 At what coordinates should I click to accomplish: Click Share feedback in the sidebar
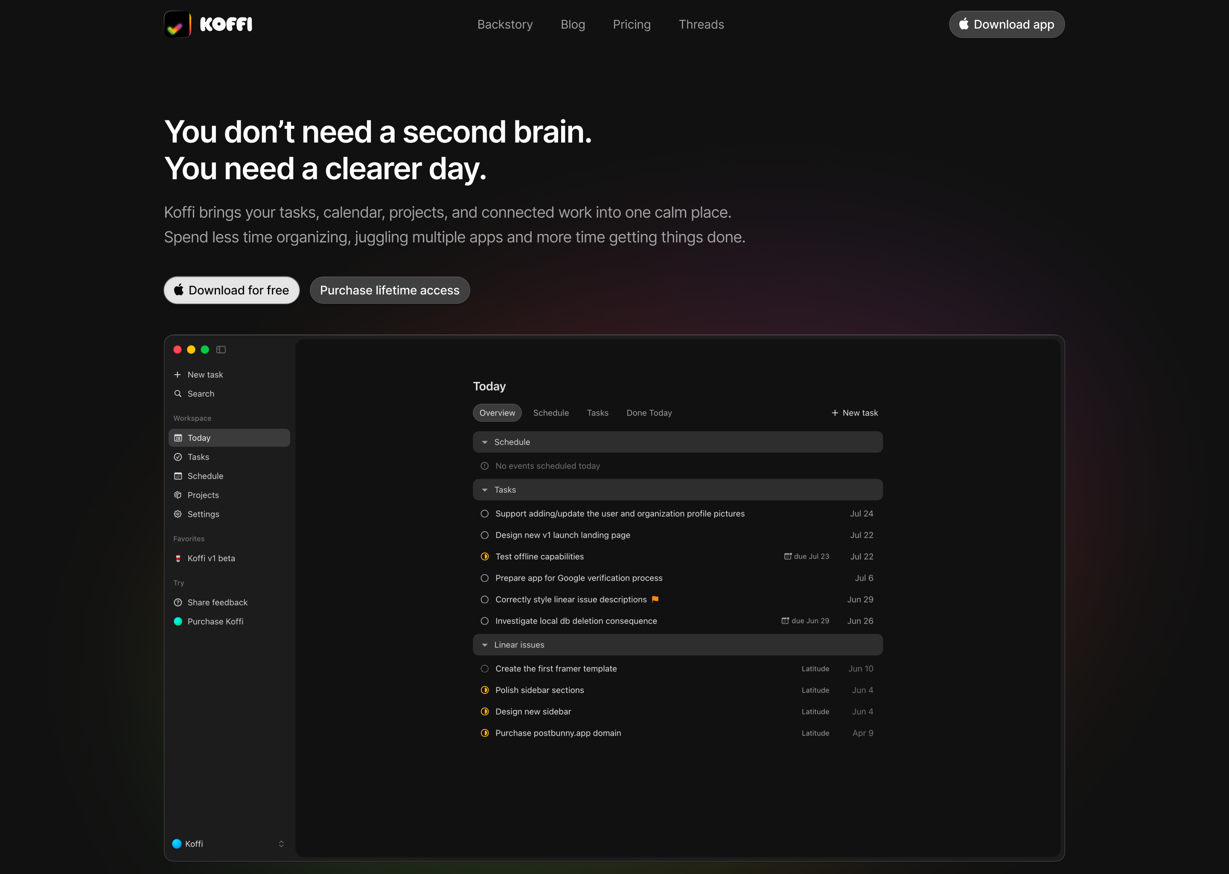(230, 603)
